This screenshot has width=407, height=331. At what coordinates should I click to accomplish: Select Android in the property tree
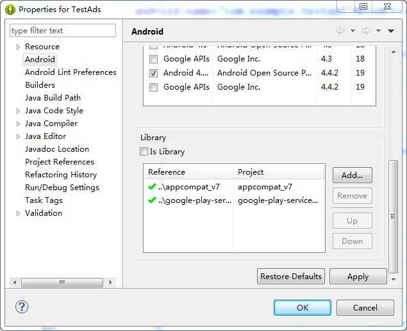pyautogui.click(x=40, y=60)
